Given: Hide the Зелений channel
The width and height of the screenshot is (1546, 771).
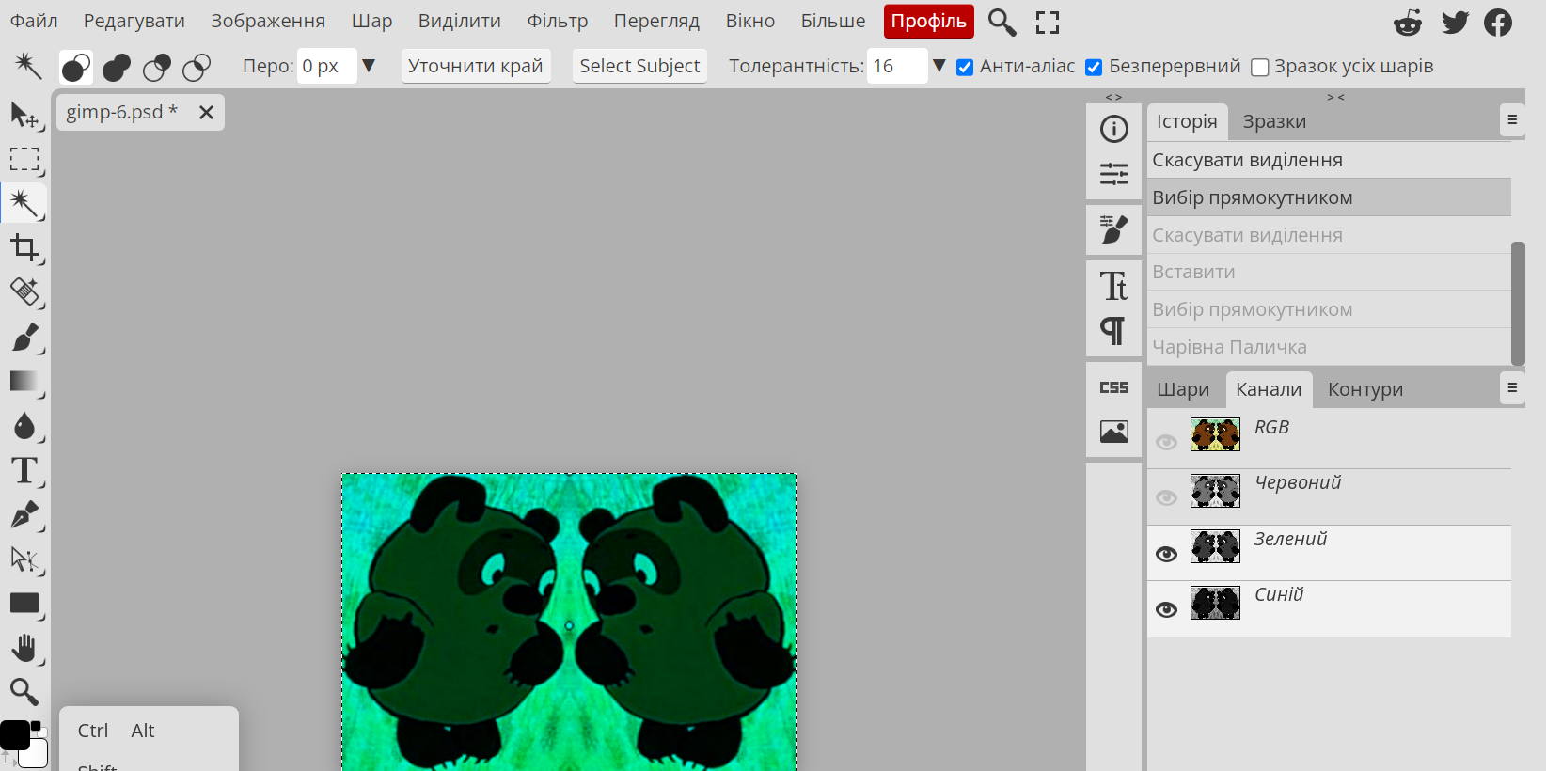Looking at the screenshot, I should click(x=1166, y=554).
